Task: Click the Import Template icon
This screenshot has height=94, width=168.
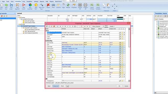Action: (x=98, y=5)
